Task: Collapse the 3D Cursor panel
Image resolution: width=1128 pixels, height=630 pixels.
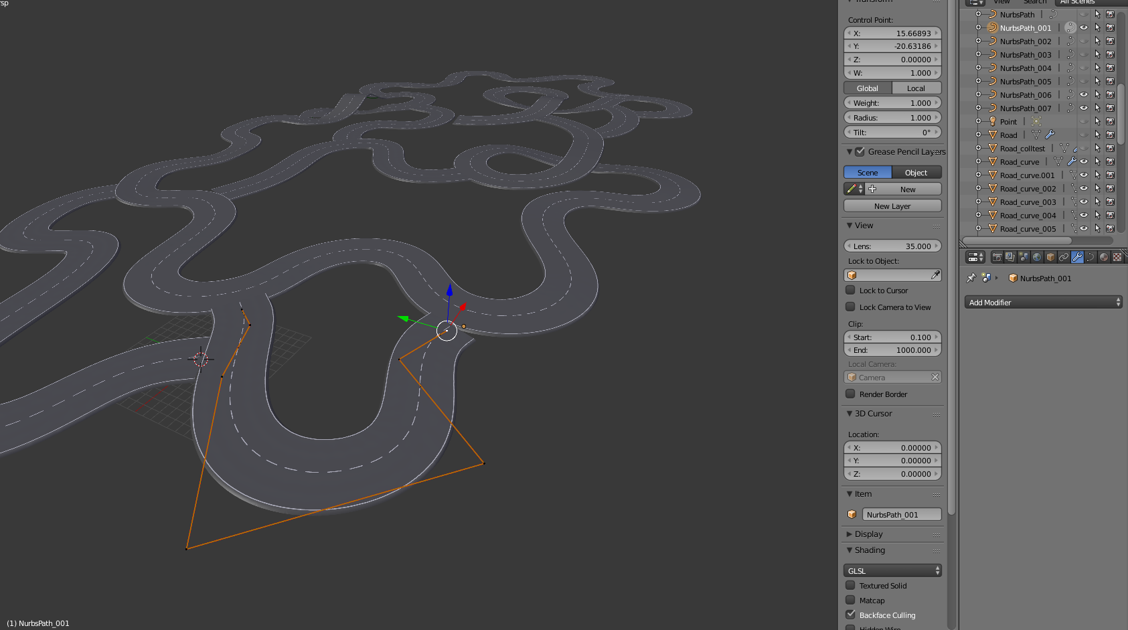Action: point(850,413)
